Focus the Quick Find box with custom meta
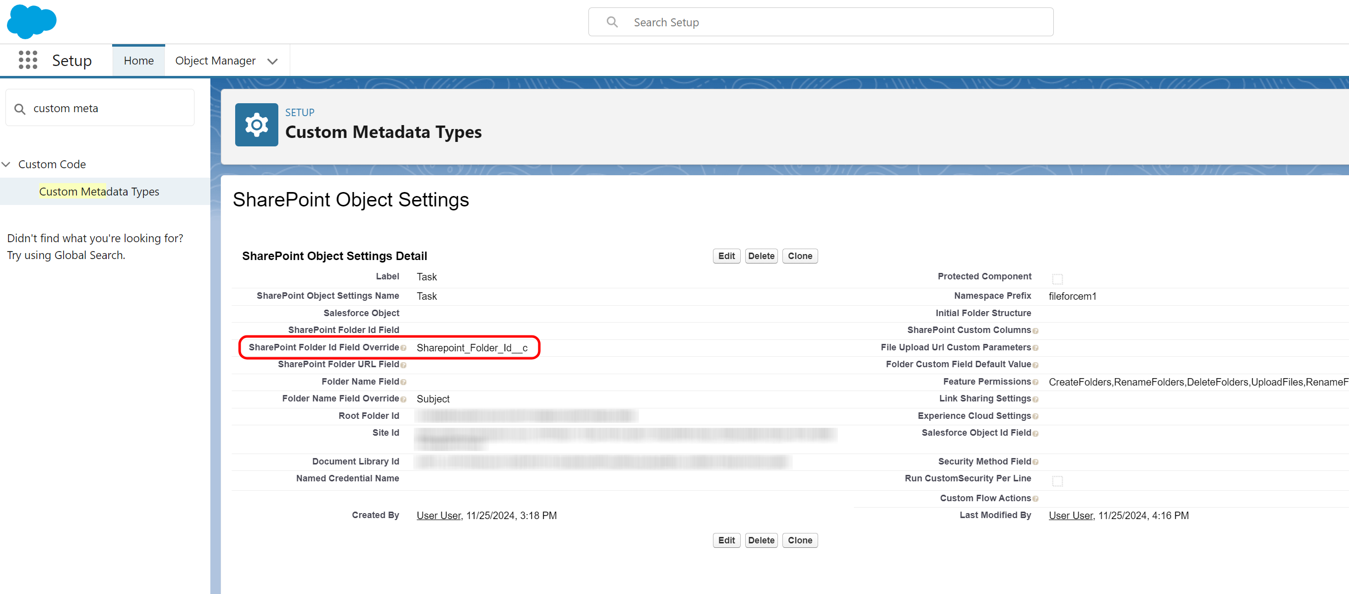This screenshot has height=594, width=1349. [x=100, y=108]
